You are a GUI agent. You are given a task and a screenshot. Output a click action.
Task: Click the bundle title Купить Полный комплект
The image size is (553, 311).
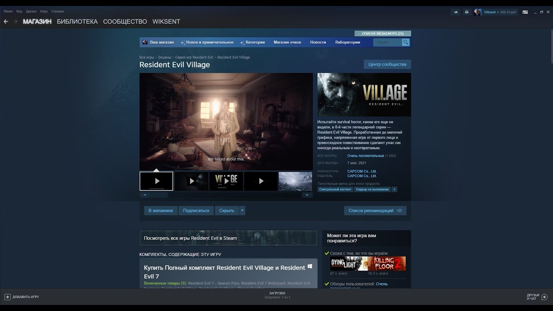click(x=224, y=272)
